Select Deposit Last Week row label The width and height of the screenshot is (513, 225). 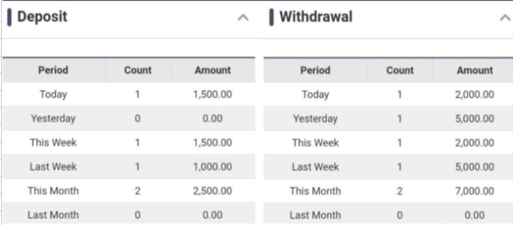[x=53, y=166]
